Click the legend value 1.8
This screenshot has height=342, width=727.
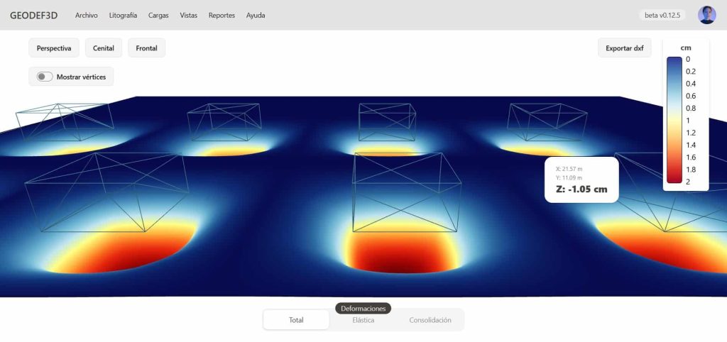[690, 169]
